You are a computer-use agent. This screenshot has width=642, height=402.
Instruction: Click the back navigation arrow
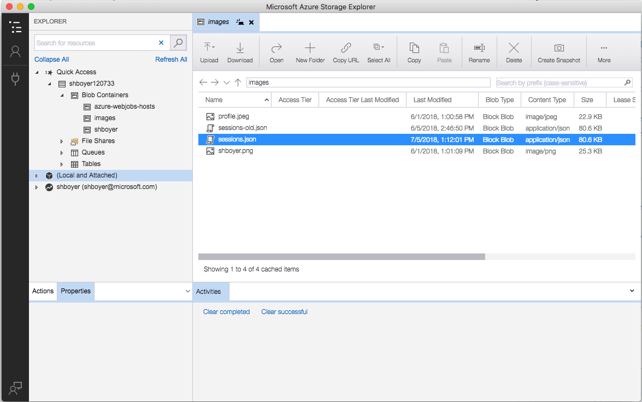pos(203,82)
